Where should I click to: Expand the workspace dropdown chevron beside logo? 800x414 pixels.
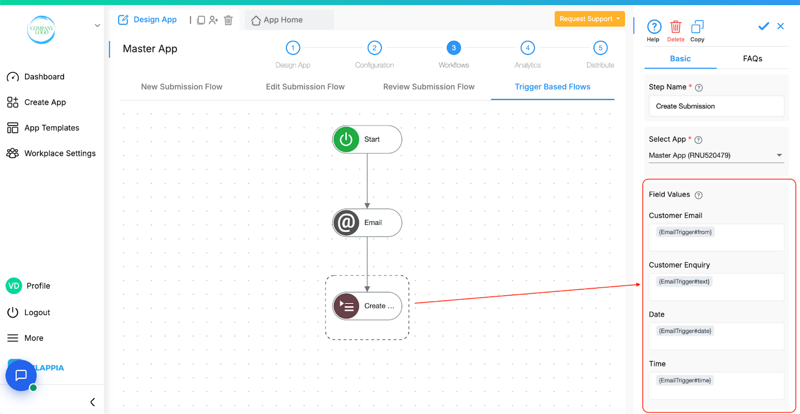(x=97, y=25)
